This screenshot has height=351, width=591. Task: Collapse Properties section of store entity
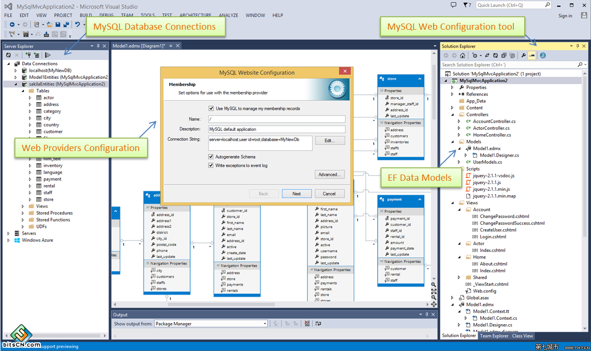tap(382, 90)
